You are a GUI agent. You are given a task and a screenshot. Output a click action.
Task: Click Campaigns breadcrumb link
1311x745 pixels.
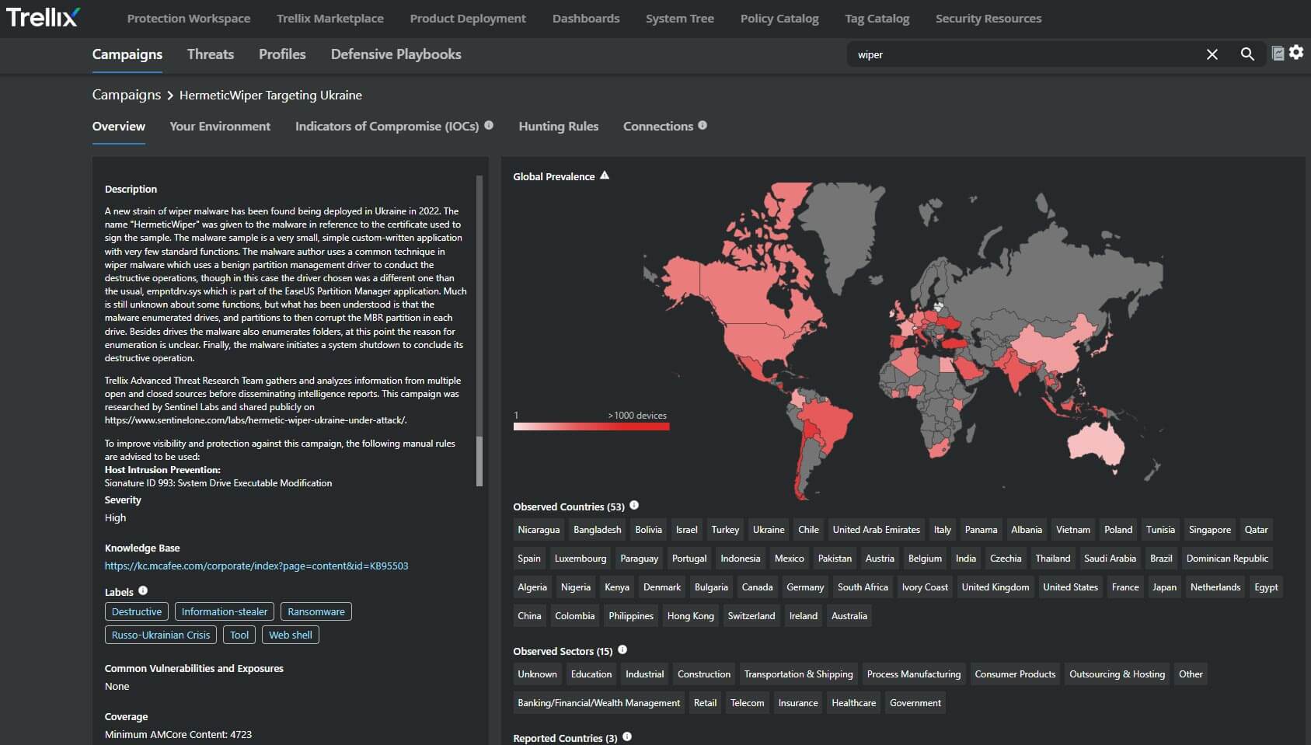(x=127, y=95)
